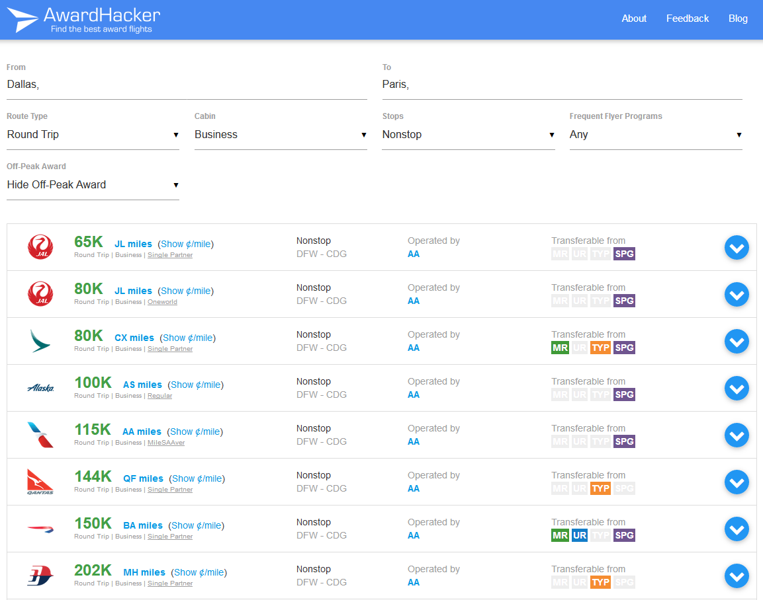Expand the 202K MH miles result
The height and width of the screenshot is (600, 763).
(737, 576)
